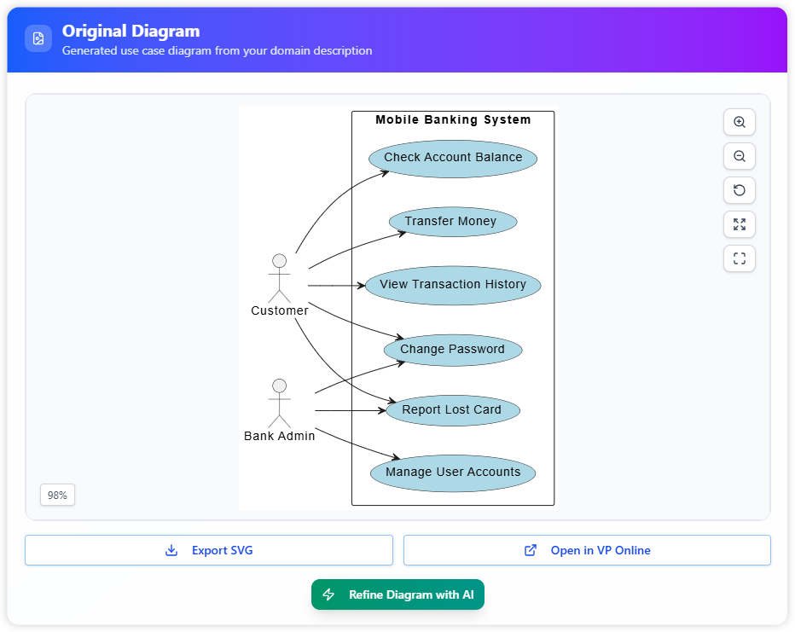Toggle fullscreen mode icon

(x=739, y=258)
